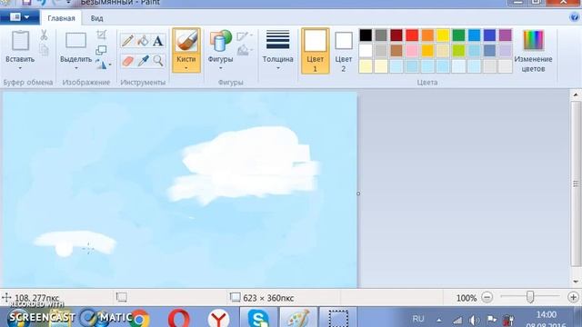Click the scrollbar up arrow

point(576,94)
